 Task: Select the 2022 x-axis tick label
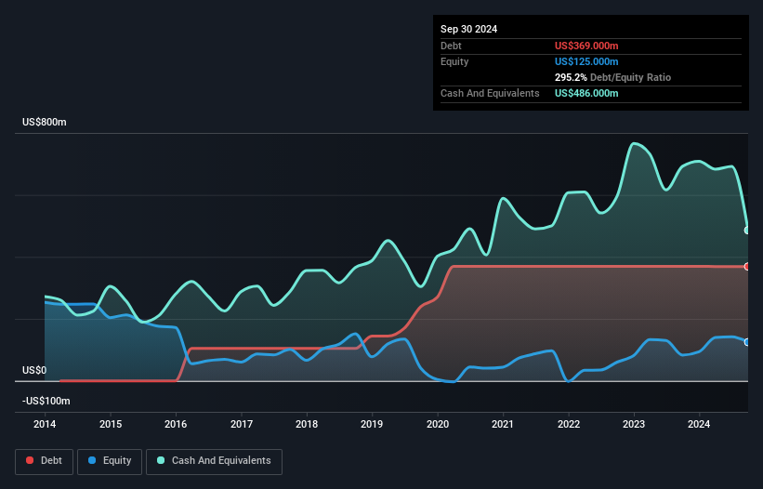click(569, 425)
